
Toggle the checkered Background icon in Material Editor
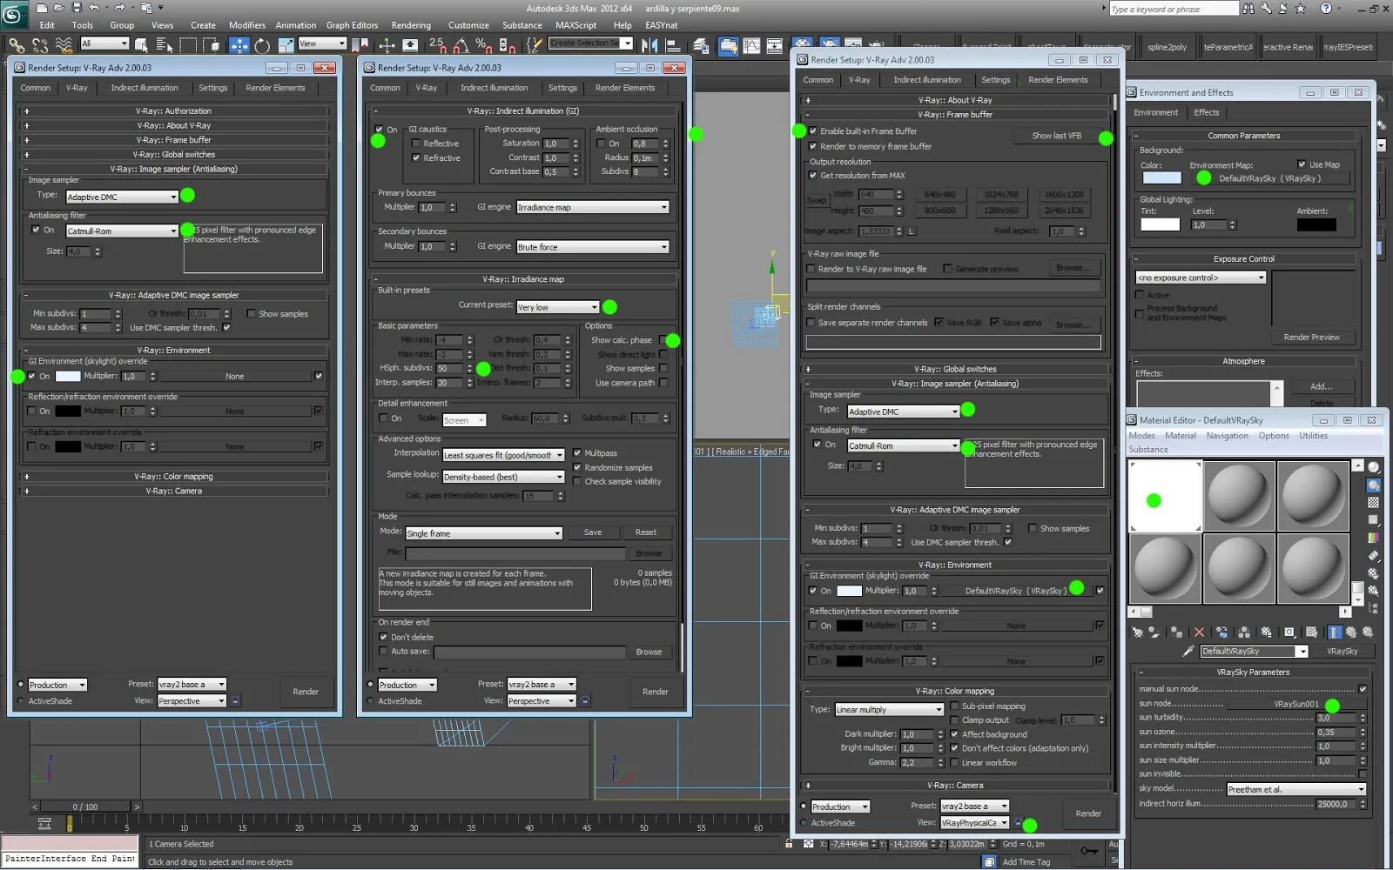[x=1373, y=503]
